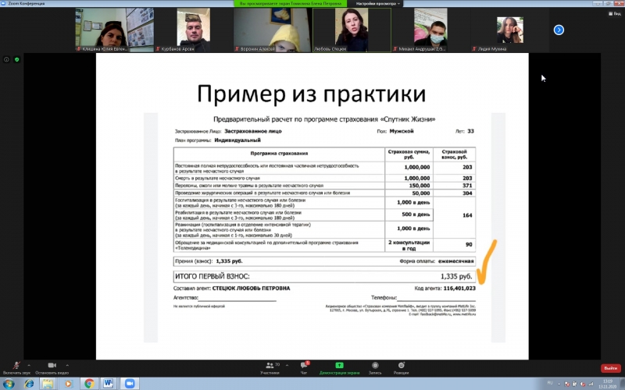Click agent name СТЕЦЮК ЛЮБОВЬ ПЕТРОВНА

[x=251, y=288]
